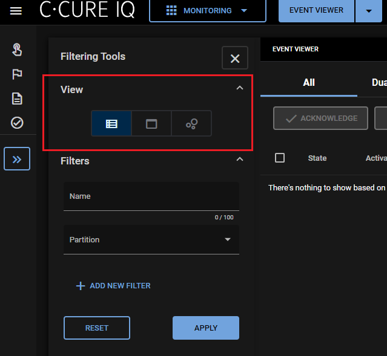Collapse the Filters section
The image size is (387, 356).
click(x=239, y=160)
